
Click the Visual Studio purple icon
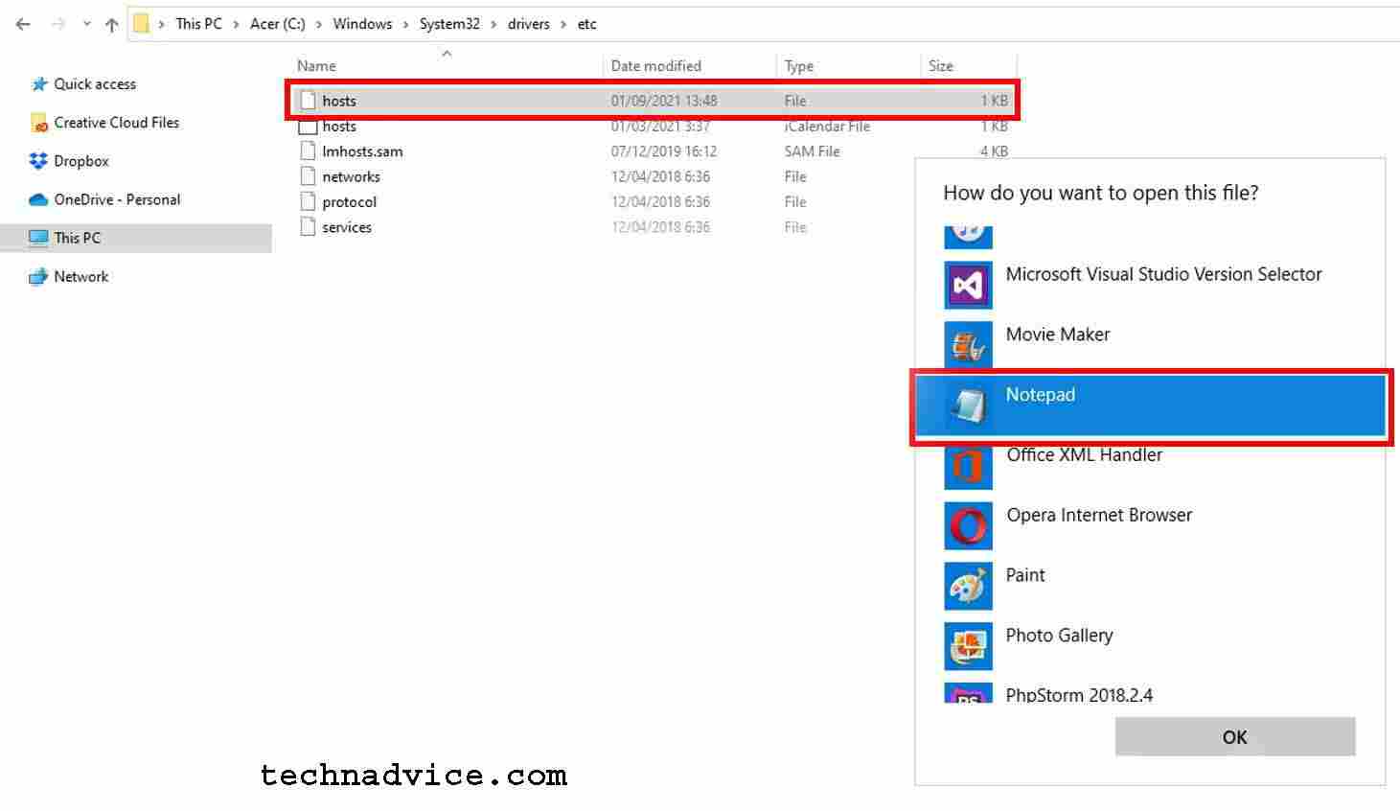(968, 285)
